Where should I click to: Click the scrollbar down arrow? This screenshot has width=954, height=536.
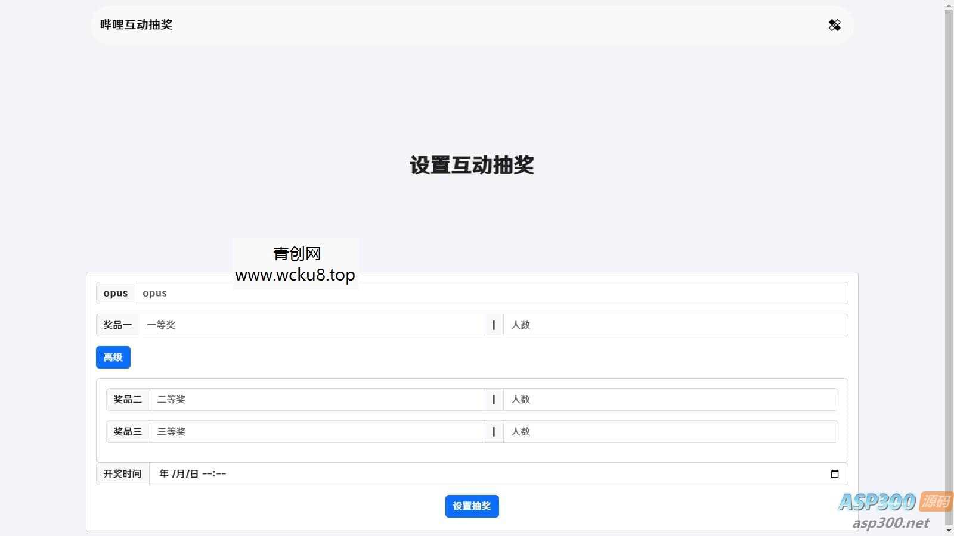[949, 529]
